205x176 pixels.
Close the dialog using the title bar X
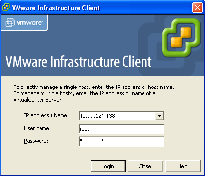(x=197, y=8)
